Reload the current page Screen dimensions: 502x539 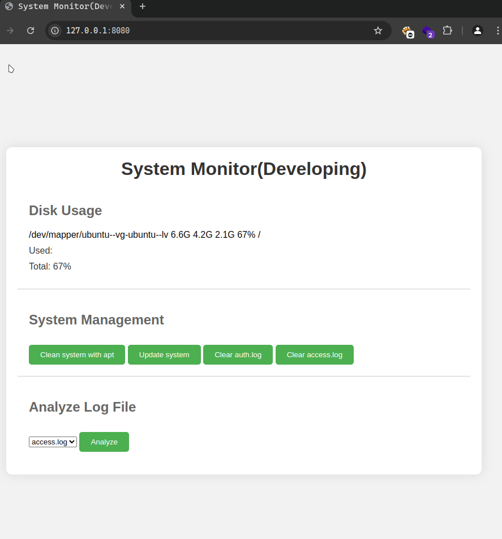tap(31, 31)
